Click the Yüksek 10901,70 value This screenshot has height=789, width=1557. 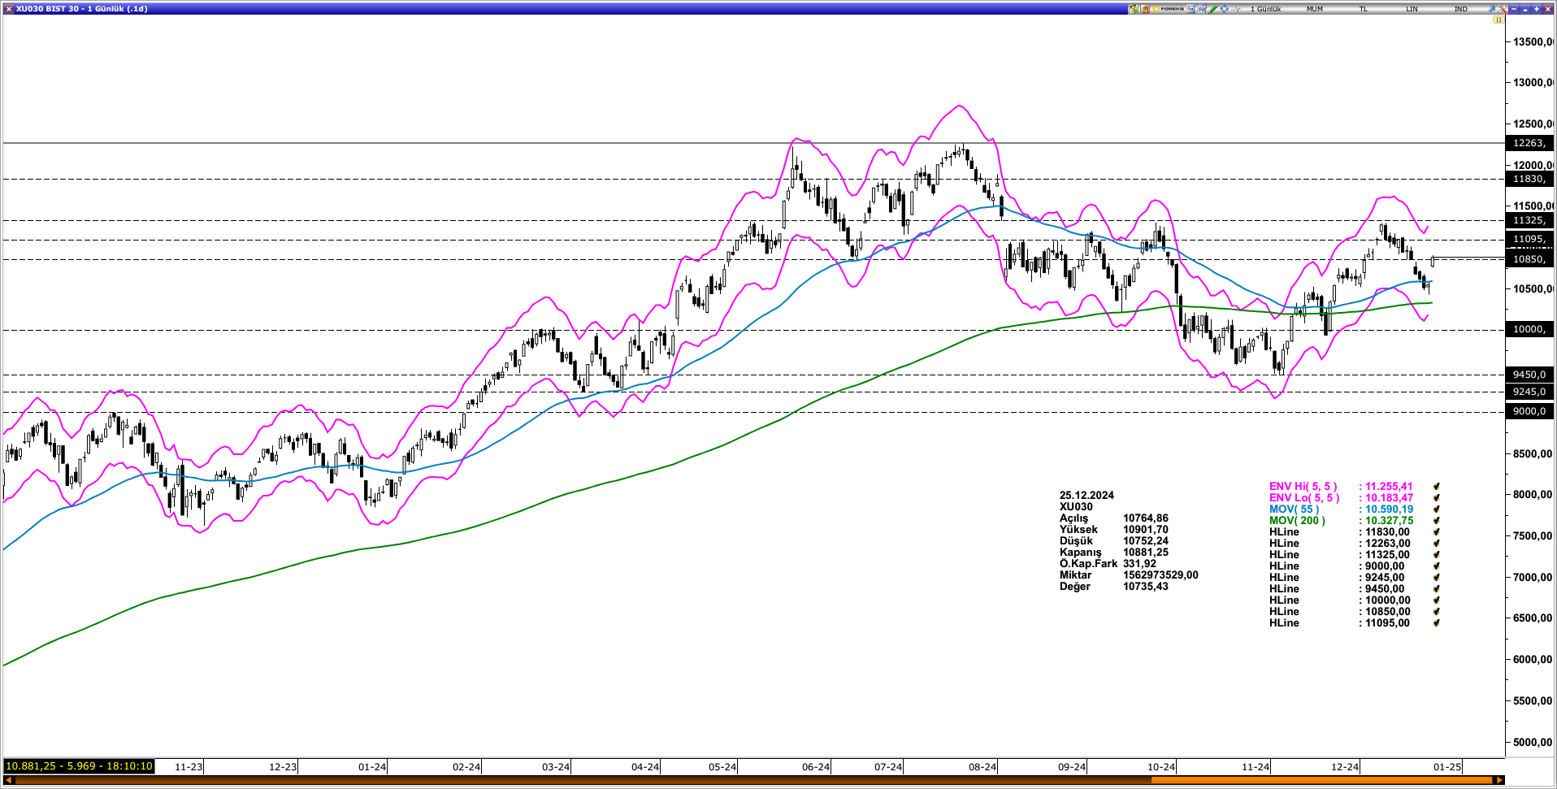(x=1146, y=529)
